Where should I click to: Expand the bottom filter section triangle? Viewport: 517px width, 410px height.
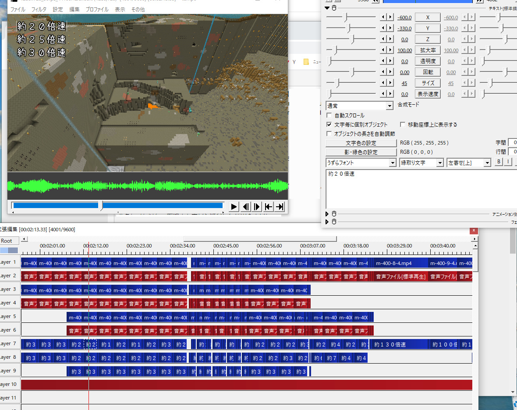click(x=327, y=222)
